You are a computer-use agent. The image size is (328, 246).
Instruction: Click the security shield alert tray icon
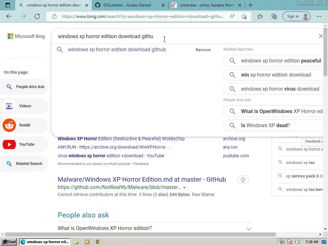pos(290,242)
